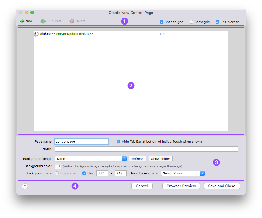Open help with the question mark icon
The image size is (262, 218).
tap(25, 186)
